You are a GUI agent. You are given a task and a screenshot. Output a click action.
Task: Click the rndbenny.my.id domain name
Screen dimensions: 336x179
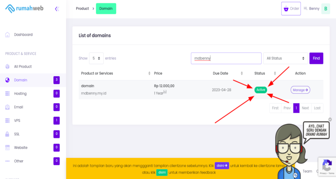pos(94,93)
